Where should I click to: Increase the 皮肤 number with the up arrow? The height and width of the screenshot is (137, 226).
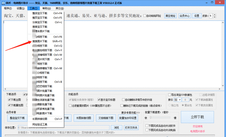pos(215,15)
